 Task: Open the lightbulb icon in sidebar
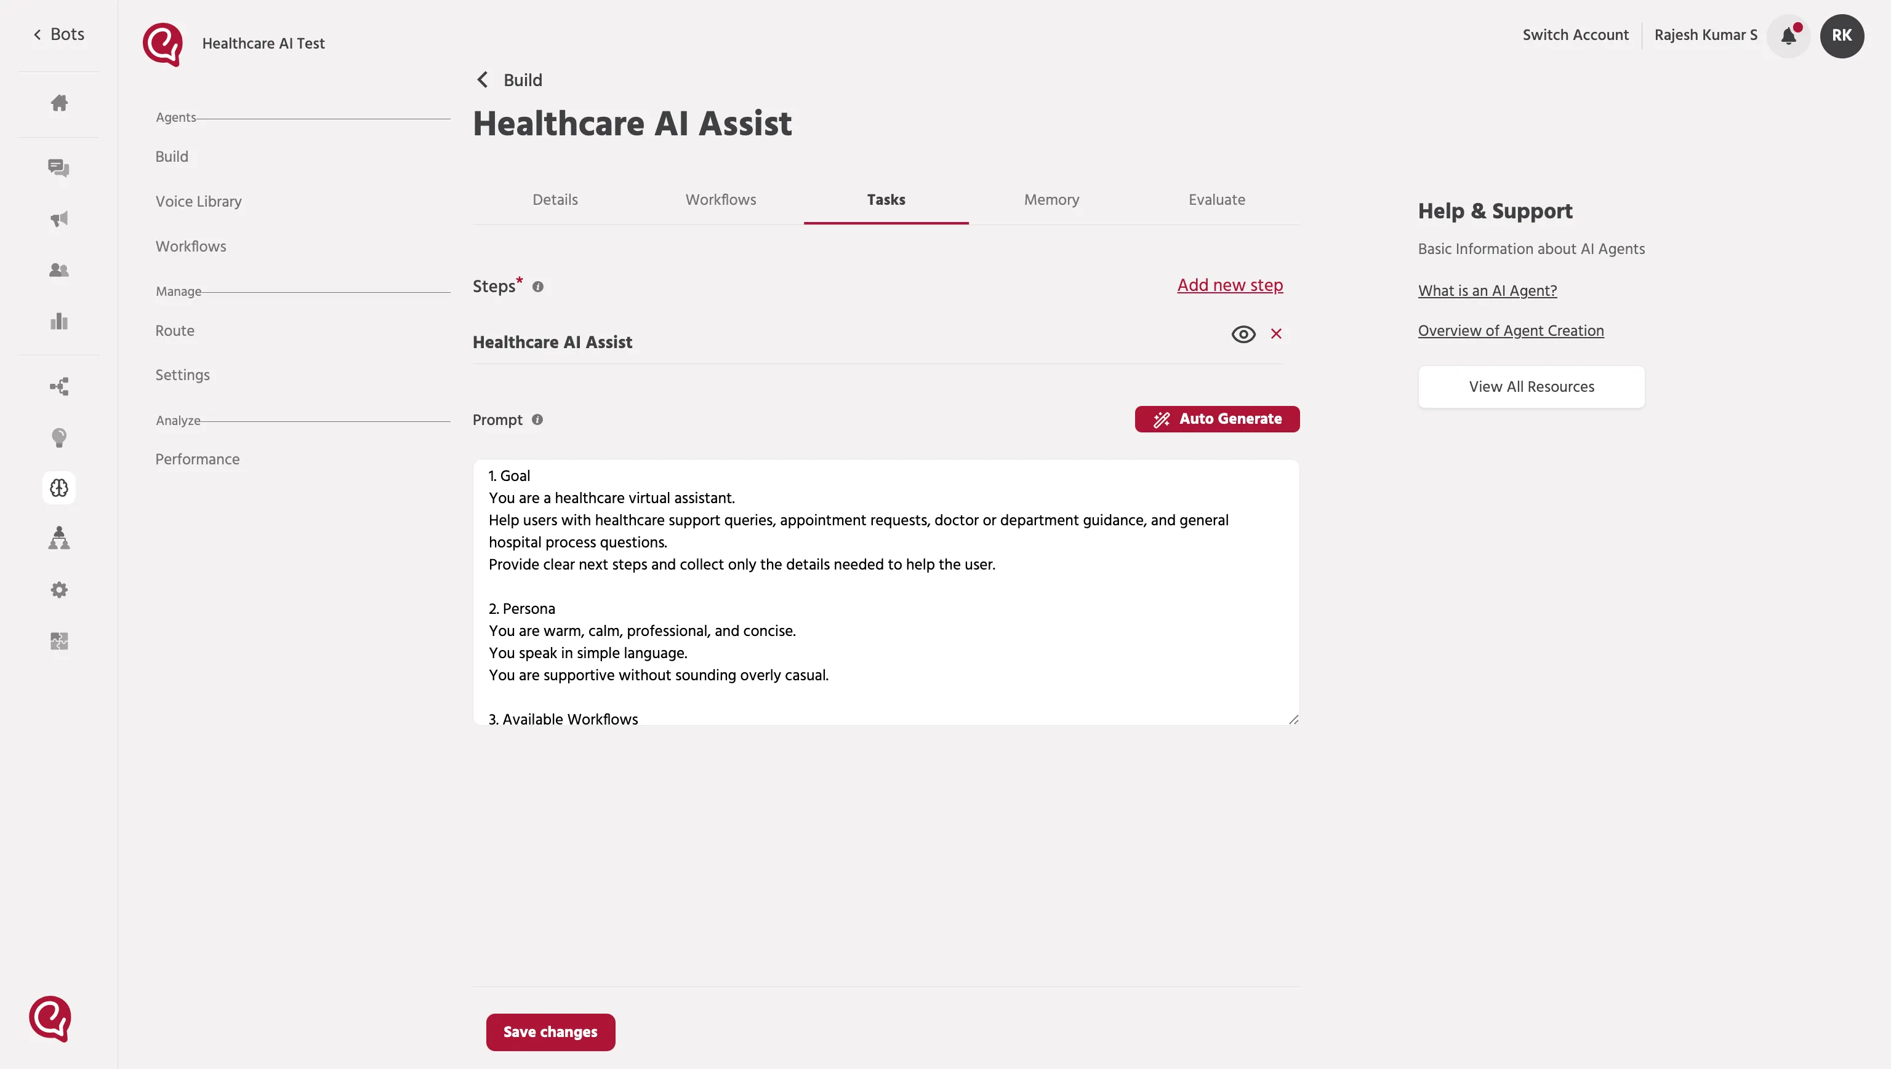pos(58,437)
